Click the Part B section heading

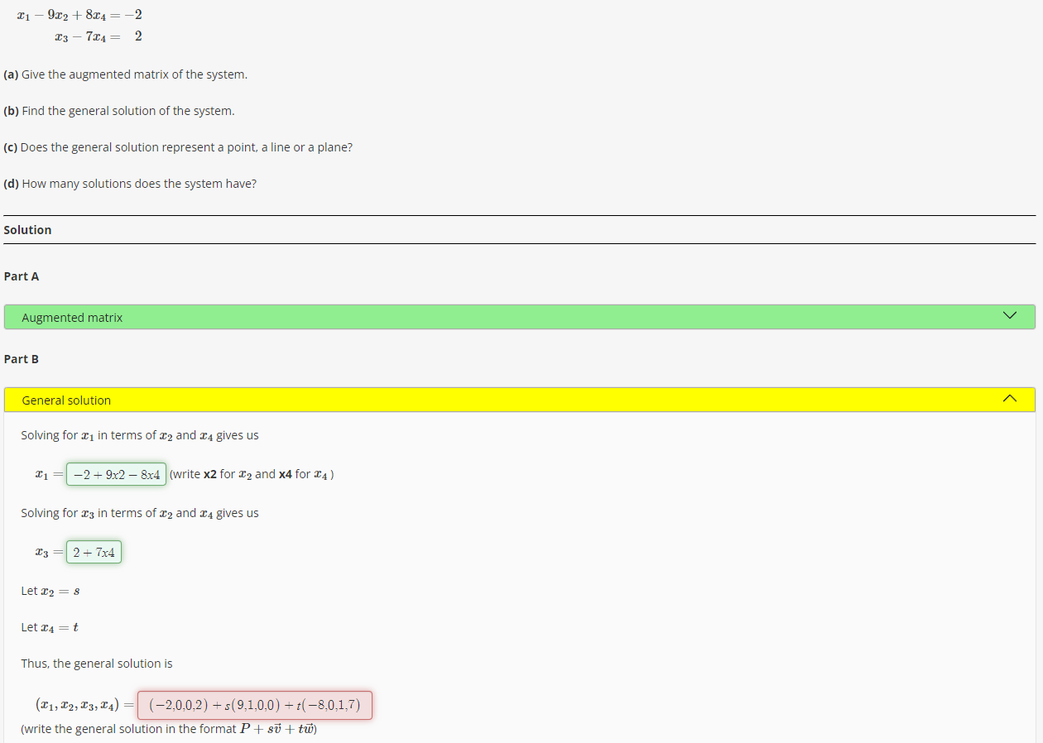[21, 358]
